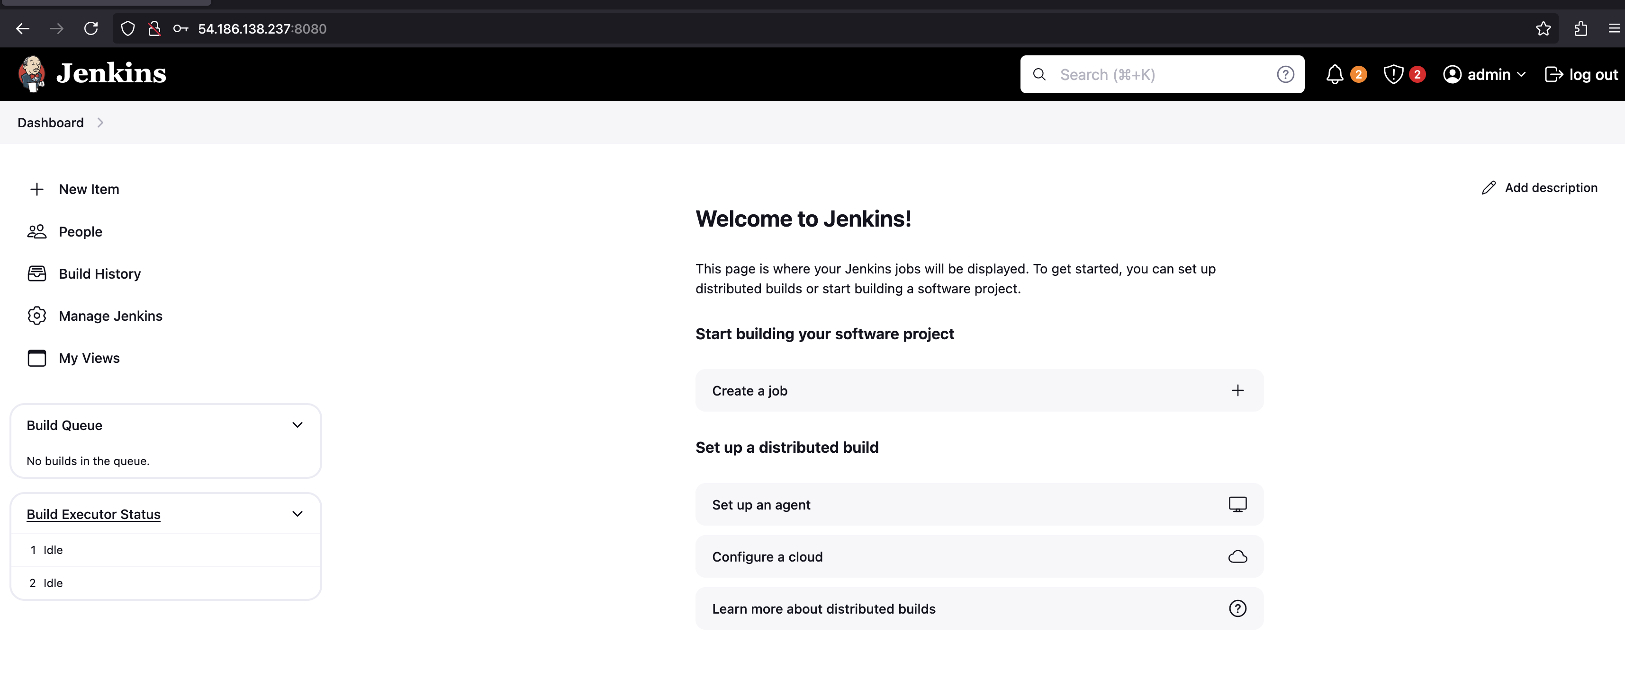Collapse the Build Queue panel

tap(297, 425)
